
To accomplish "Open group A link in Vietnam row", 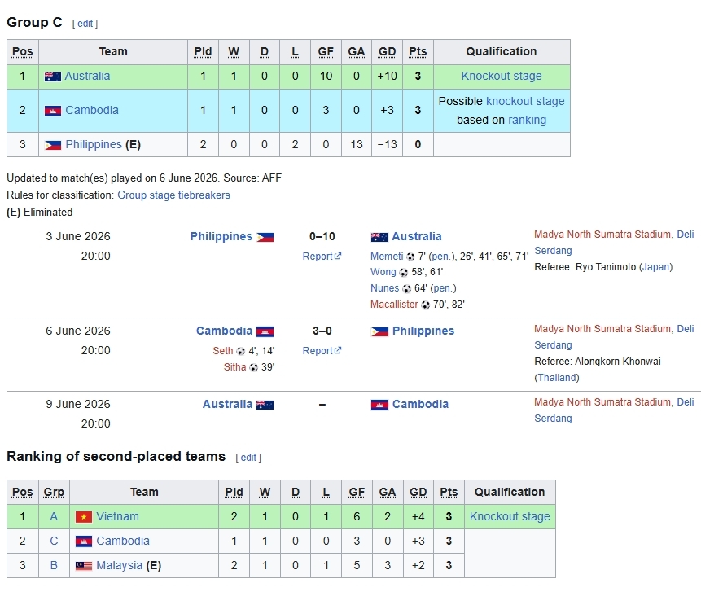I will 54,517.
